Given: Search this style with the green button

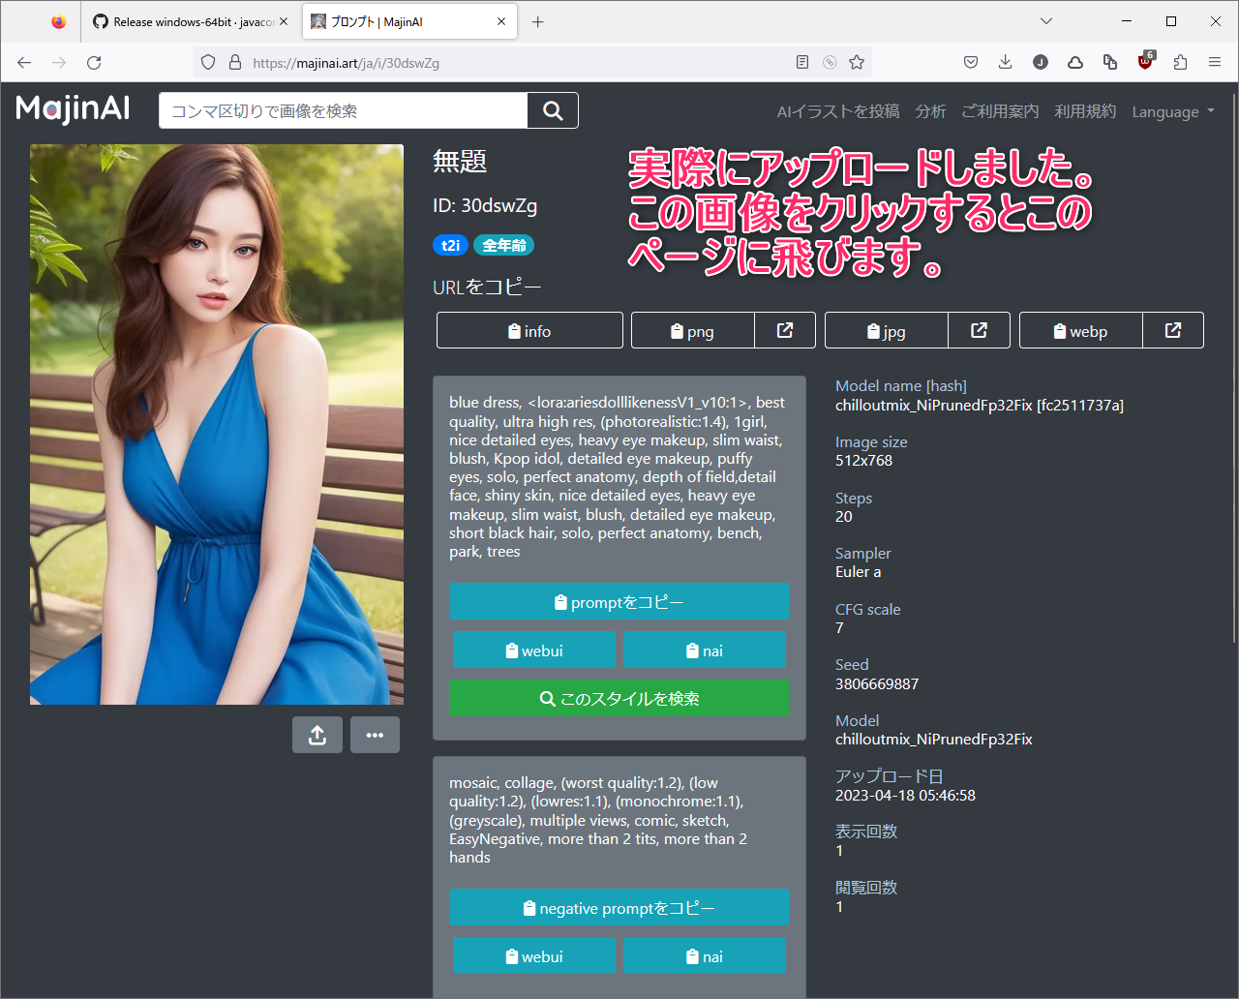Looking at the screenshot, I should tap(619, 698).
